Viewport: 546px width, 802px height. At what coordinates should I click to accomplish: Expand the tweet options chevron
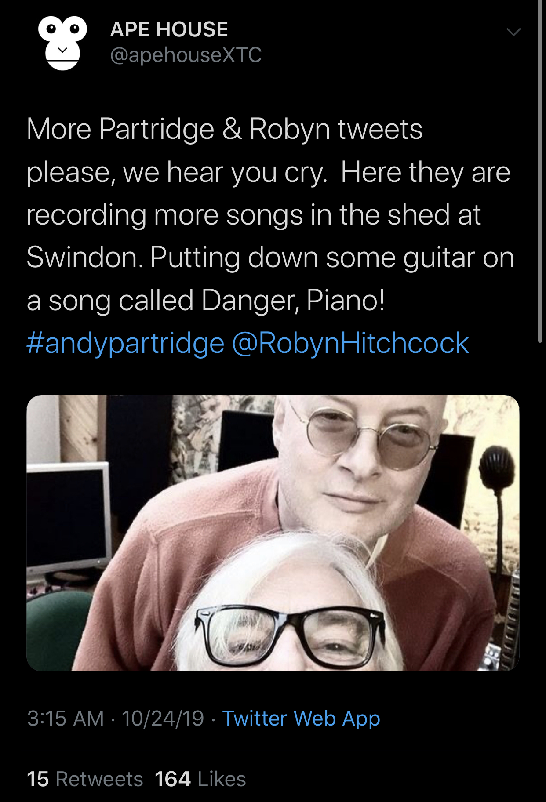tap(513, 32)
